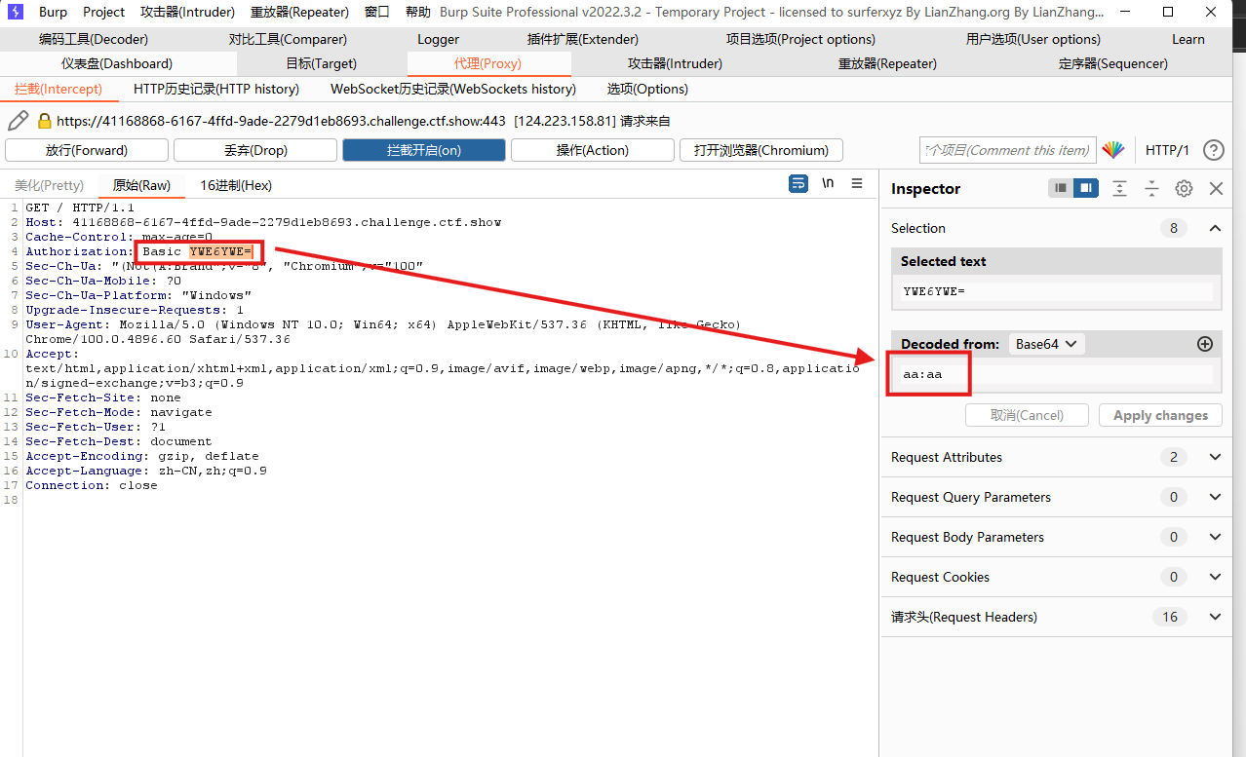Click the HTTP/1 protocol label

coord(1167,150)
